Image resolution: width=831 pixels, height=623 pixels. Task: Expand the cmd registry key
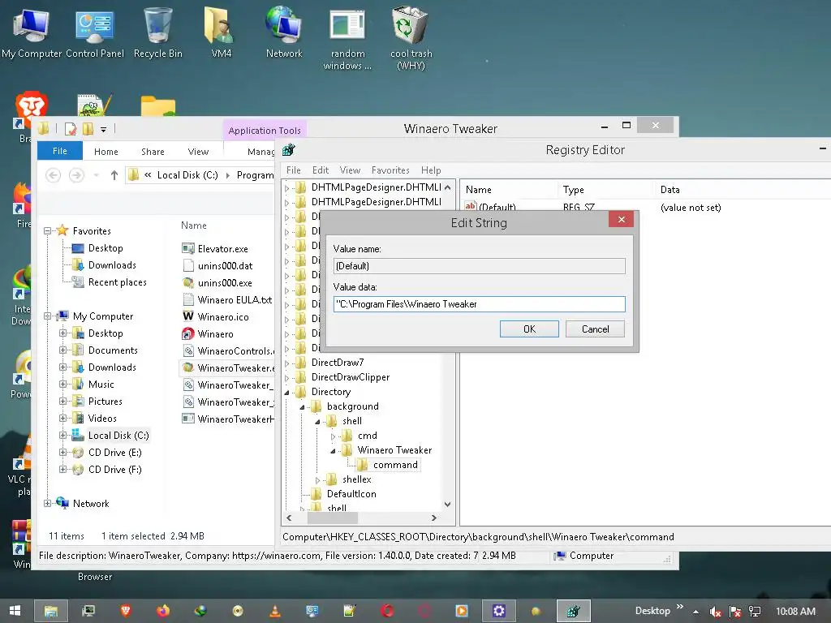tap(333, 436)
